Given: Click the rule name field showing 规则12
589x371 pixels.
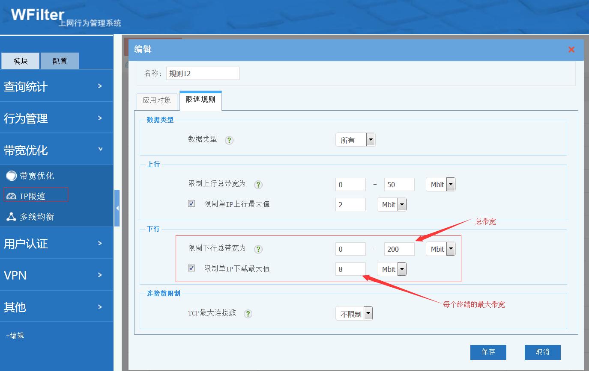Looking at the screenshot, I should click(203, 73).
